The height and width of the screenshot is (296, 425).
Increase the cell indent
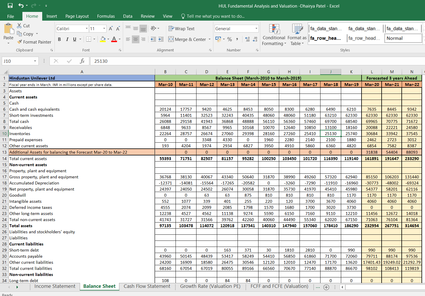pos(161,39)
